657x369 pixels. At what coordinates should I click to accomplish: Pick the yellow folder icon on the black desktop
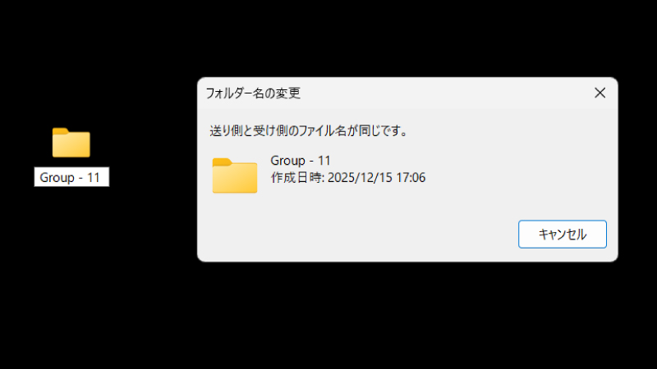point(71,143)
